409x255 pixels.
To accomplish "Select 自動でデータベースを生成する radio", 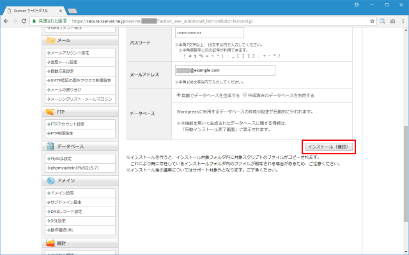I will pyautogui.click(x=178, y=95).
